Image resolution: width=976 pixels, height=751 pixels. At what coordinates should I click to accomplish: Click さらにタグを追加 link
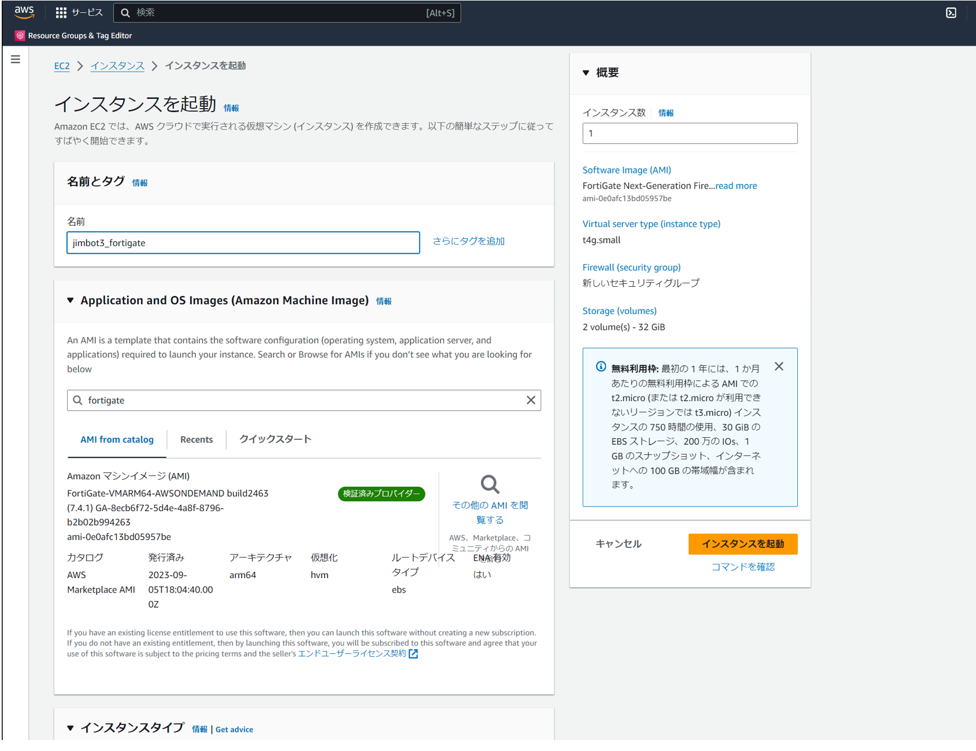pos(469,241)
